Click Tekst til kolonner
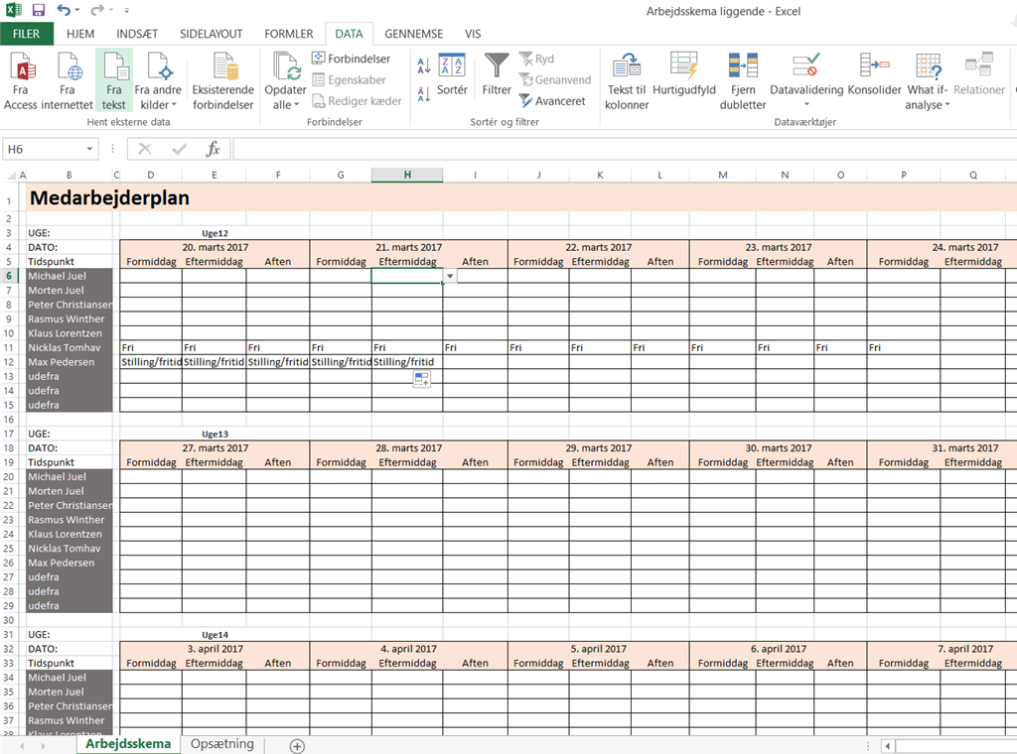The image size is (1017, 754). 627,81
